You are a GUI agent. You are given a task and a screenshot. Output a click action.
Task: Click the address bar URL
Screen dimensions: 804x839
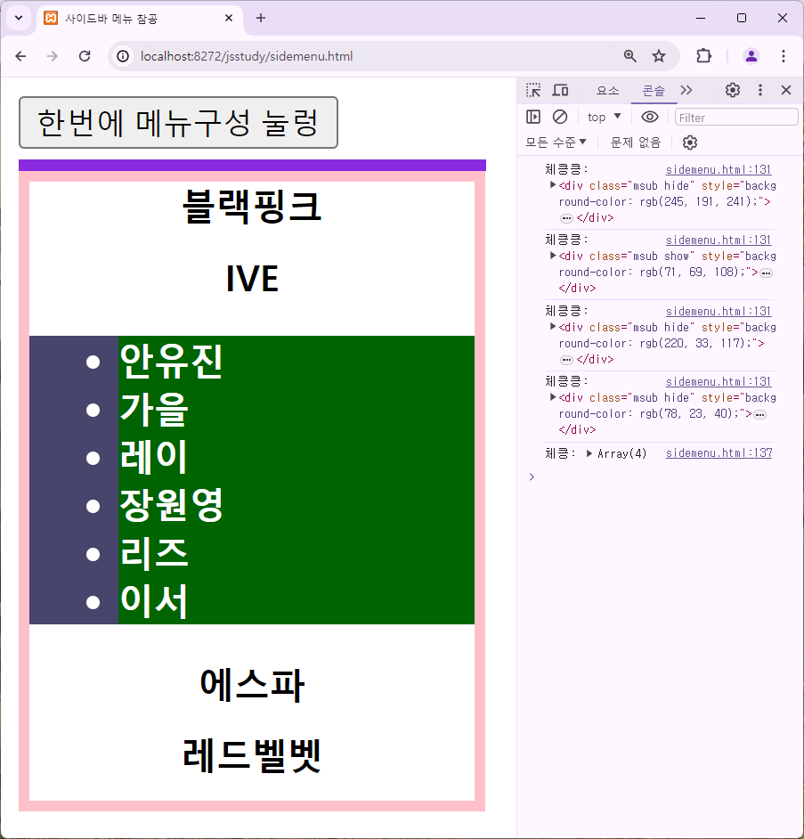pyautogui.click(x=247, y=56)
